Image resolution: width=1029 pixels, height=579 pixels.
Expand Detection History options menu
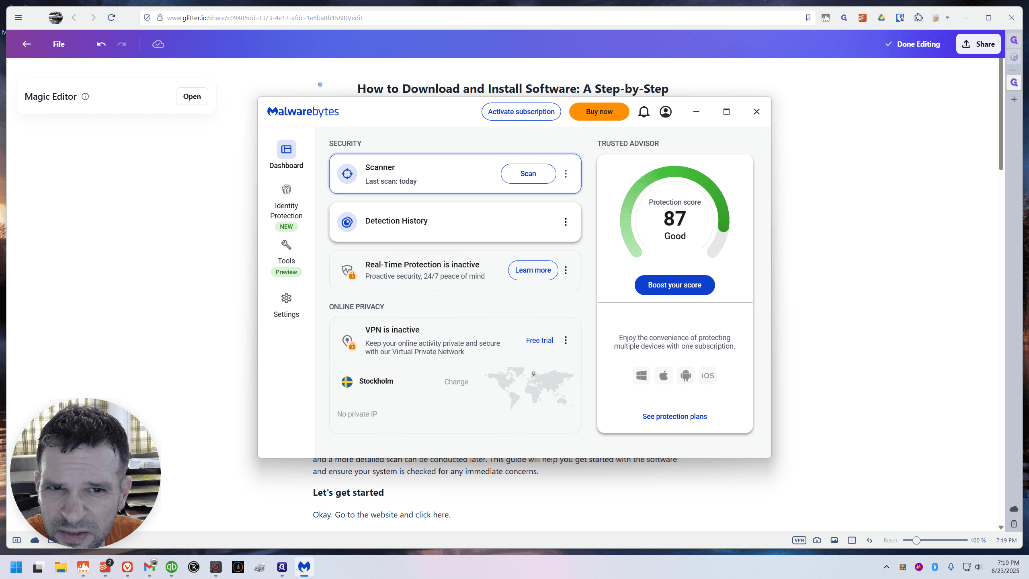pyautogui.click(x=566, y=222)
